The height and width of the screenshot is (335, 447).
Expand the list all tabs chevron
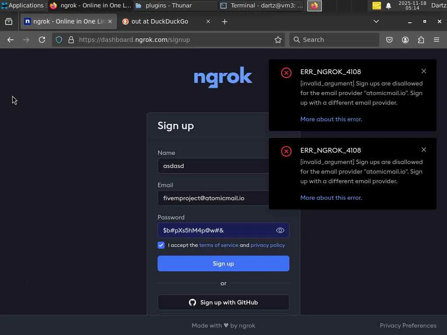(376, 21)
